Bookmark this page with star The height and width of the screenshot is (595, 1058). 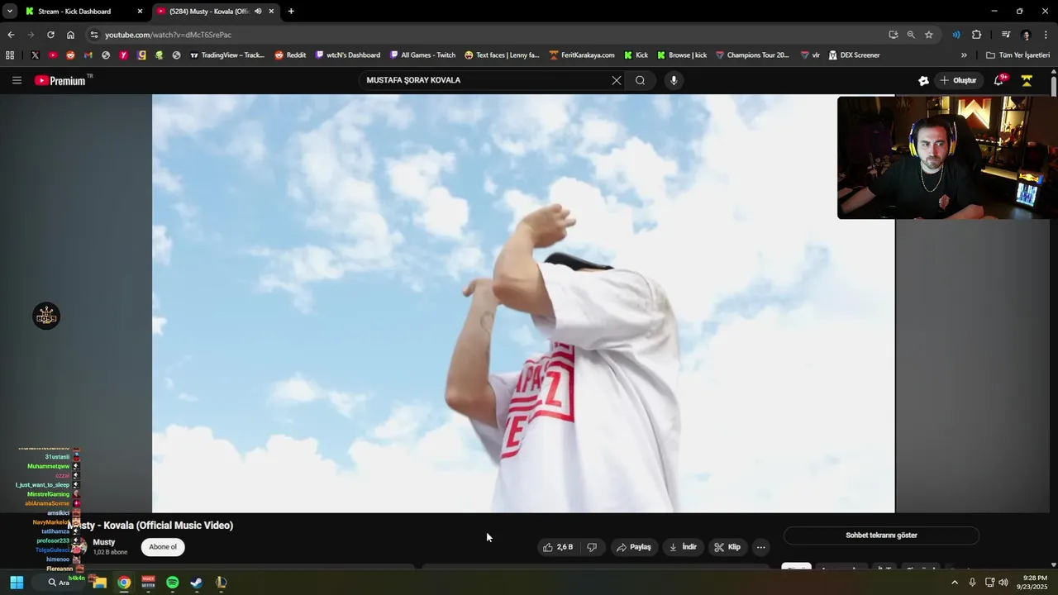929,35
